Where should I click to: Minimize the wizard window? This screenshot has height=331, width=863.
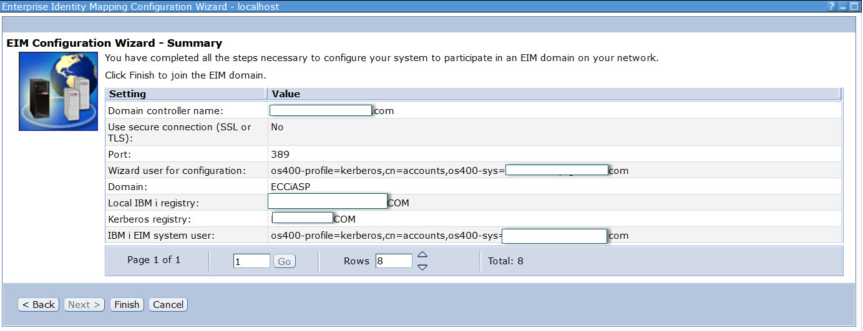tap(842, 7)
